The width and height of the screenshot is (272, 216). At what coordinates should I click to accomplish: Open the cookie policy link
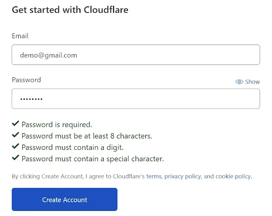click(233, 177)
